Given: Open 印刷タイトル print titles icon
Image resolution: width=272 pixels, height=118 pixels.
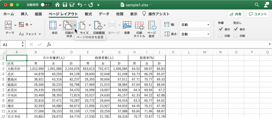Looking at the screenshot, I should (x=139, y=25).
